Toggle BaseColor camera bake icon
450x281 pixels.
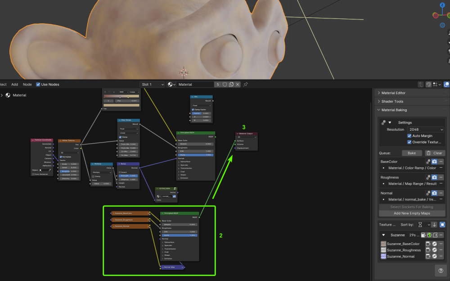435,161
